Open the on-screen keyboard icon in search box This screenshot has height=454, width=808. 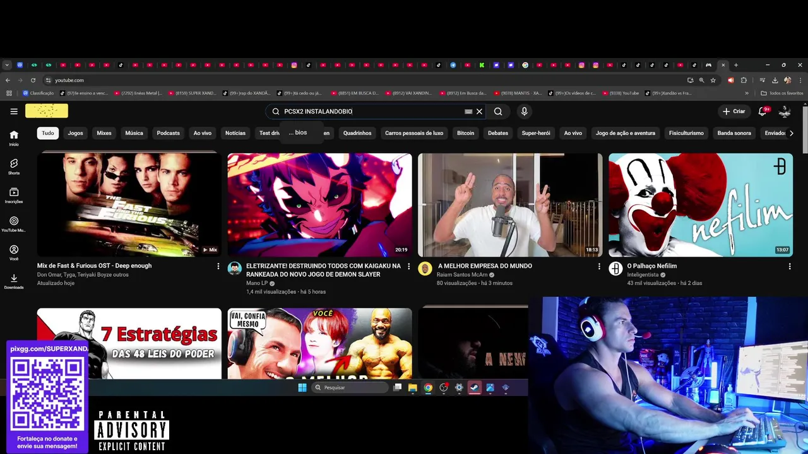pos(468,112)
